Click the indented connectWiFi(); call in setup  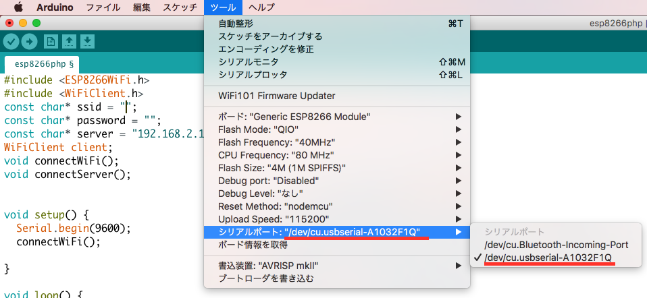point(58,241)
